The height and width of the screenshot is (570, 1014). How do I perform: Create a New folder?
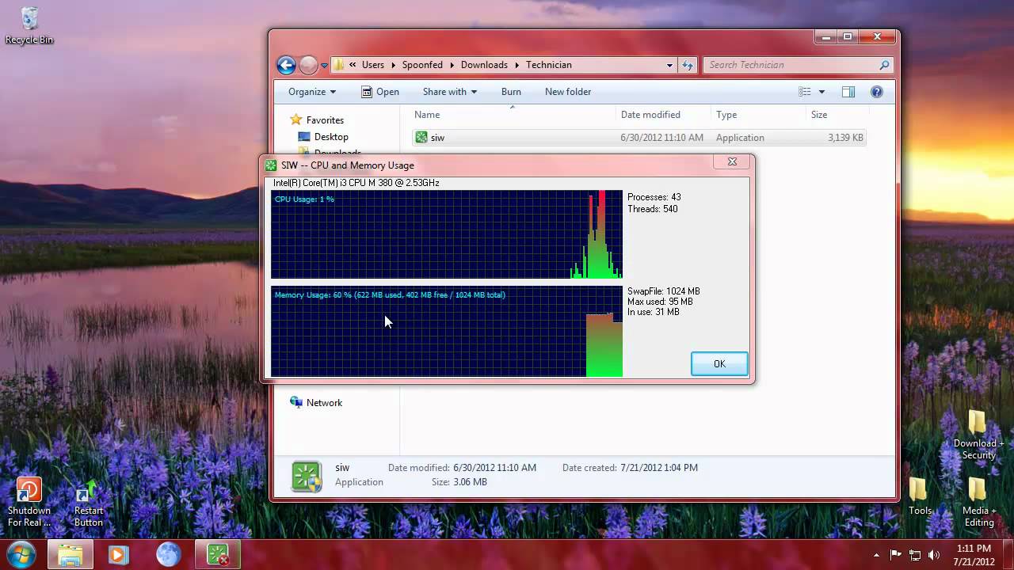coord(568,92)
